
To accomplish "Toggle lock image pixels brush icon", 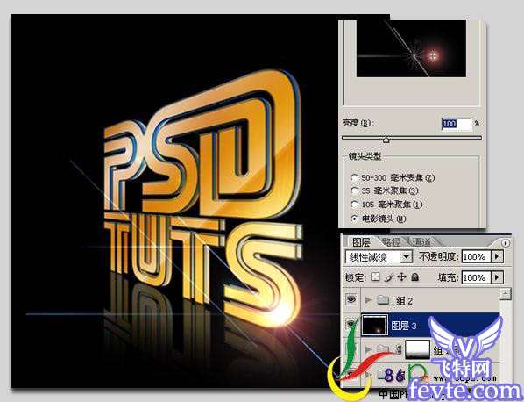I will click(x=389, y=277).
